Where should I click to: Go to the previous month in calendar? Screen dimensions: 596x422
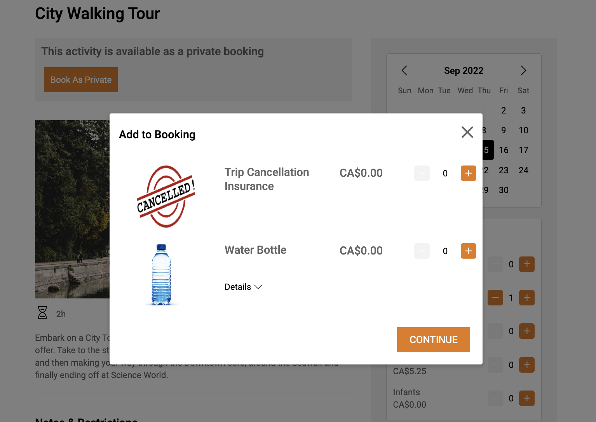[404, 71]
